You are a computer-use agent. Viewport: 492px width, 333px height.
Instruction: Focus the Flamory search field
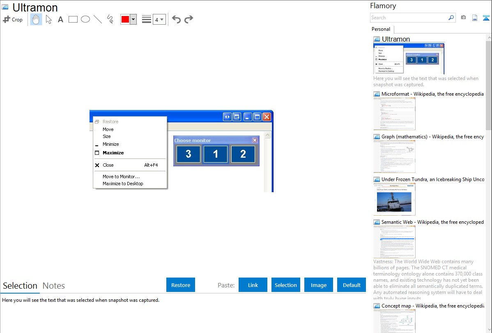[x=409, y=18]
